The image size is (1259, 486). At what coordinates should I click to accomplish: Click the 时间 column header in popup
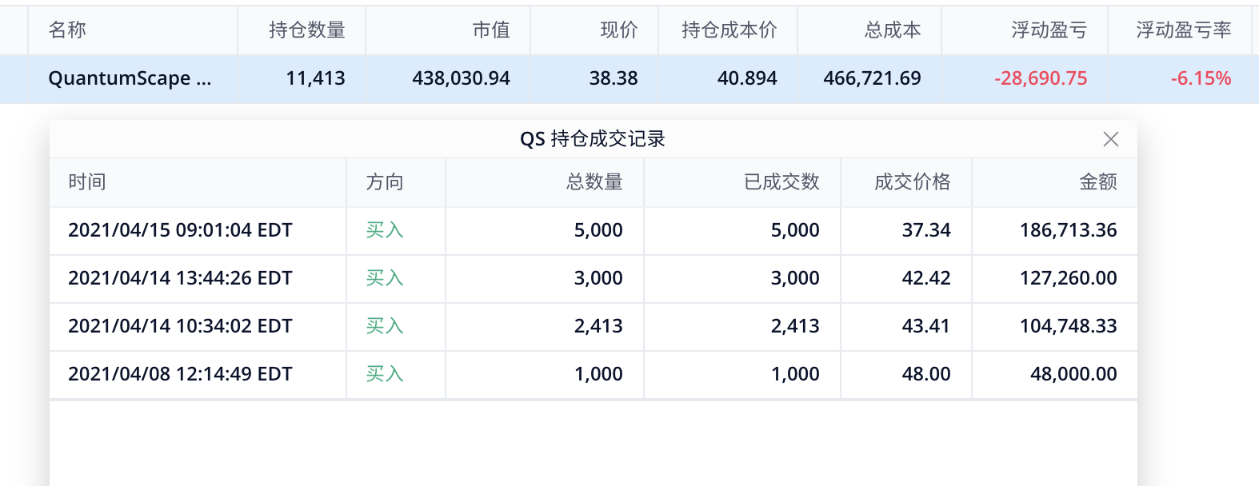pos(87,182)
